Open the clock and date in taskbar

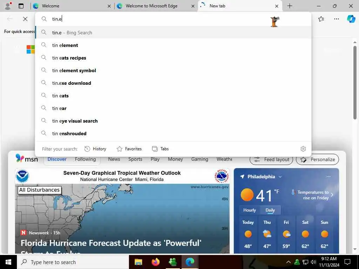(329, 262)
